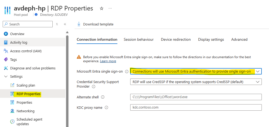Image resolution: width=269 pixels, height=127 pixels.
Task: Click the sidebar scroll up arrow
Action: pyautogui.click(x=67, y=32)
